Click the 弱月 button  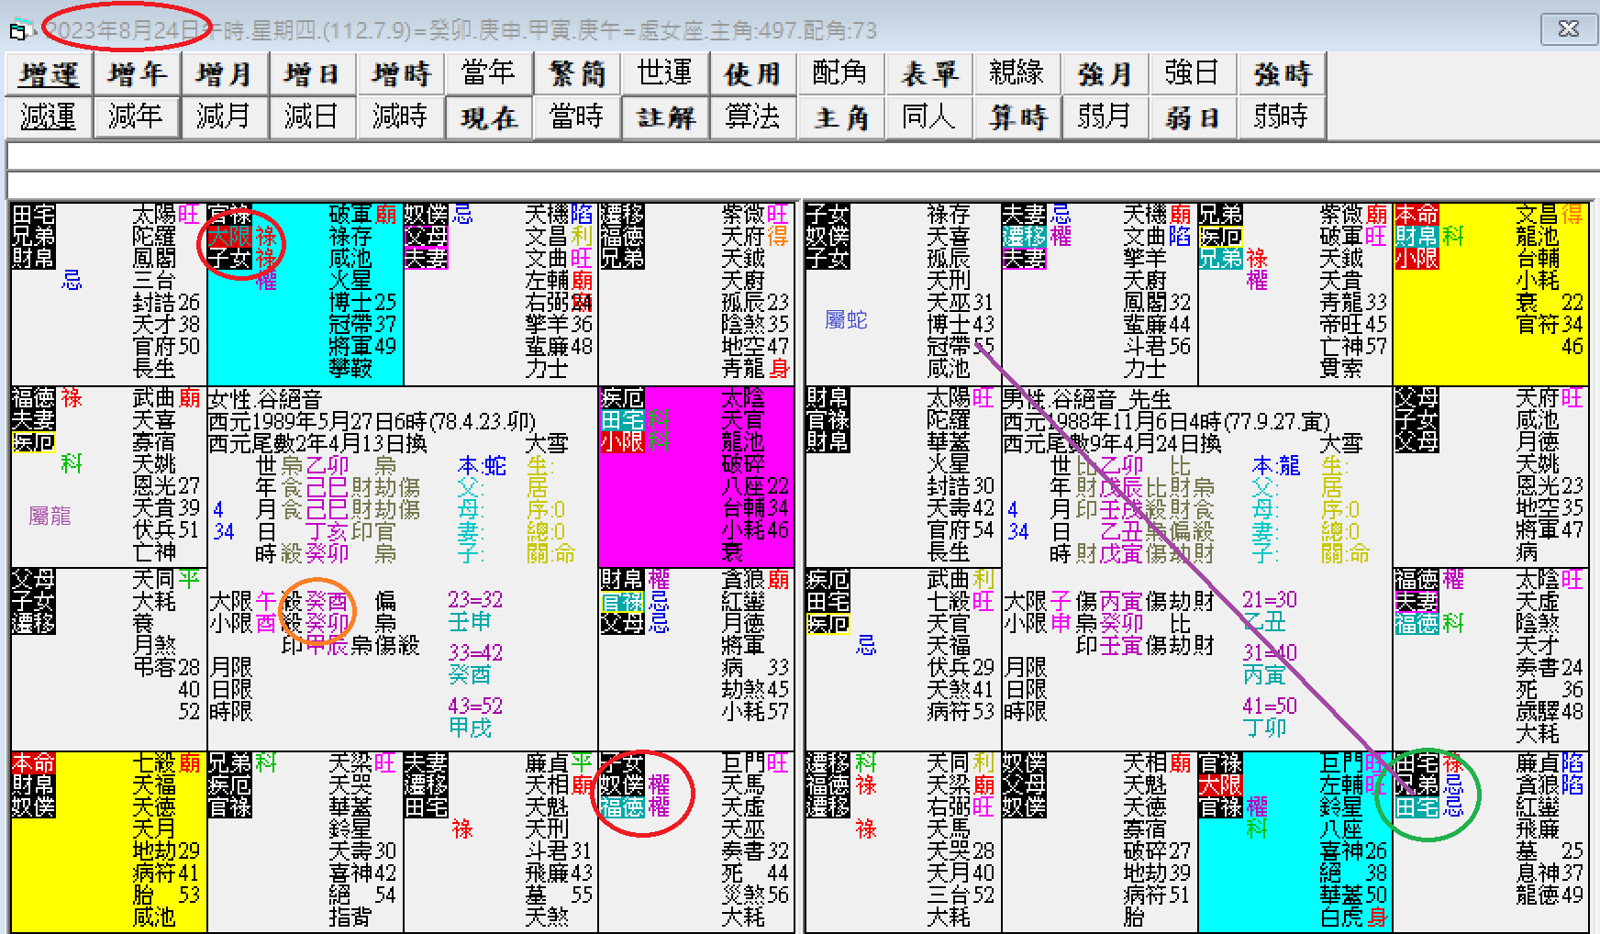pyautogui.click(x=1106, y=117)
